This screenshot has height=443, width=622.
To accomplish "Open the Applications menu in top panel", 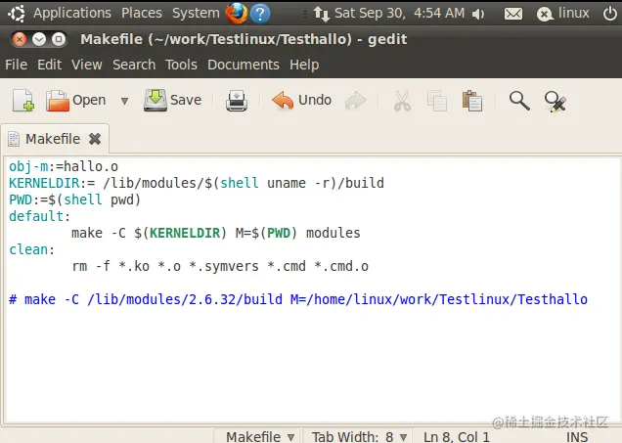I will point(71,13).
